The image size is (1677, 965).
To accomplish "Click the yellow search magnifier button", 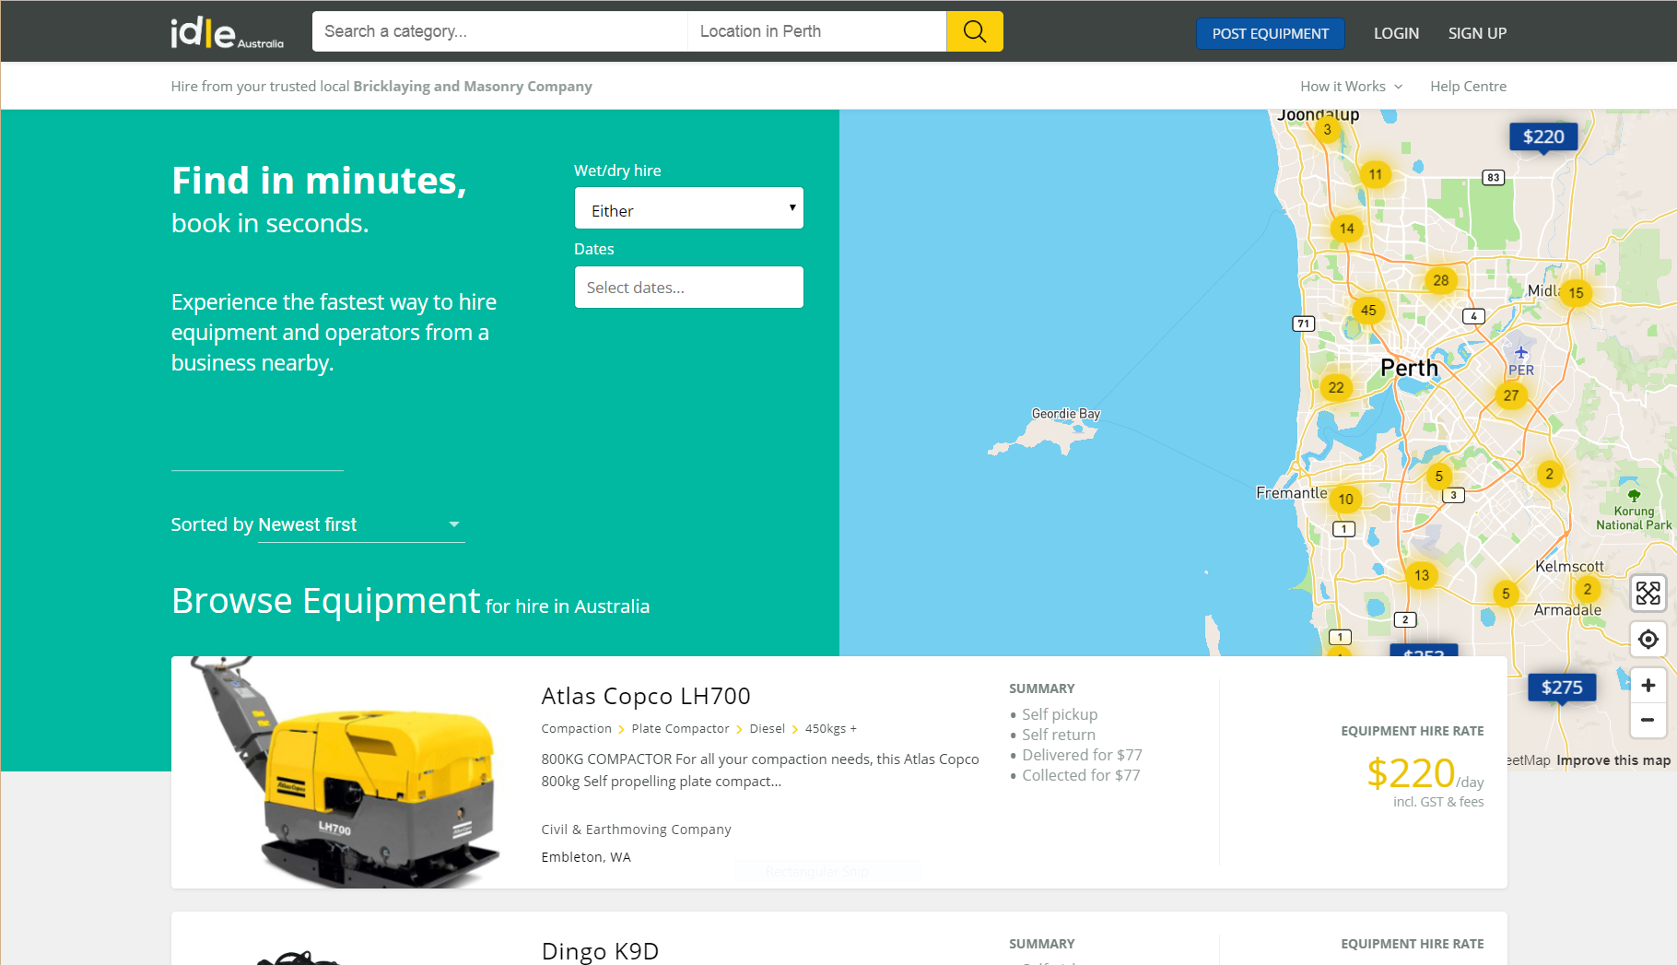I will [x=974, y=31].
